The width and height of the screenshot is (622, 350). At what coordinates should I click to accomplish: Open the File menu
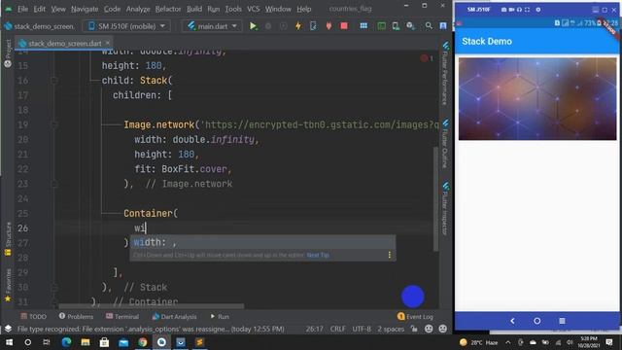(x=22, y=9)
